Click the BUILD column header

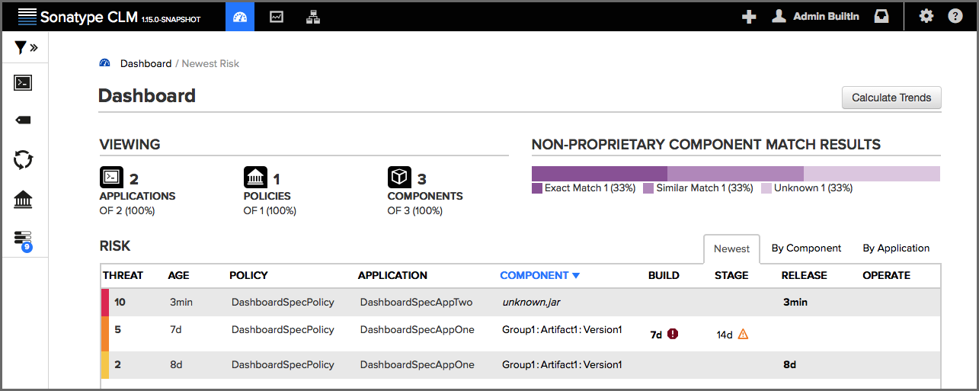pos(664,275)
